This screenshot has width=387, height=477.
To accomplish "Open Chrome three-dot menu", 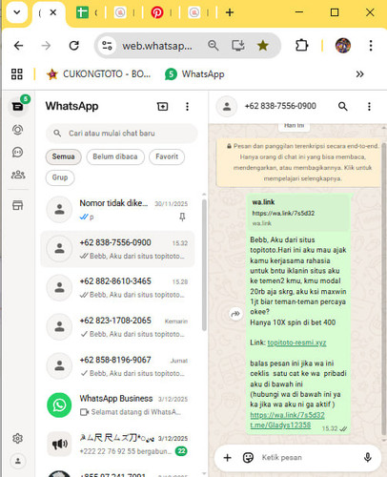I will click(x=371, y=46).
